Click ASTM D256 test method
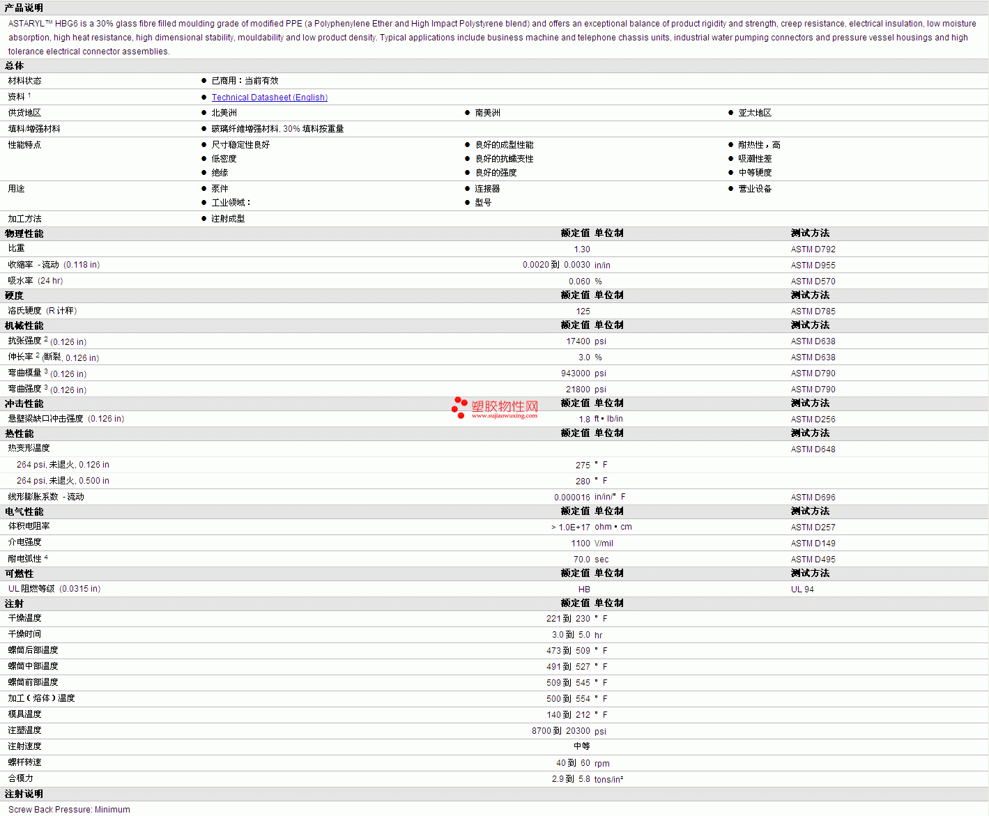Image resolution: width=989 pixels, height=816 pixels. click(x=813, y=419)
